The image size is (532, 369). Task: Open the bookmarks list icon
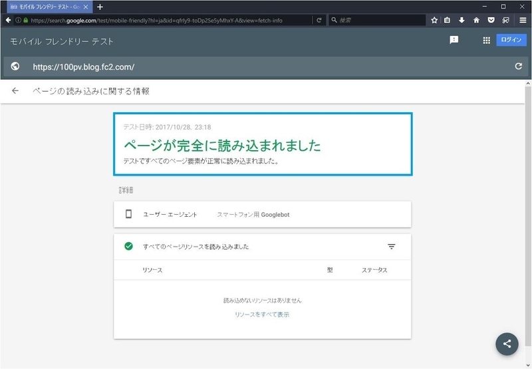(447, 21)
